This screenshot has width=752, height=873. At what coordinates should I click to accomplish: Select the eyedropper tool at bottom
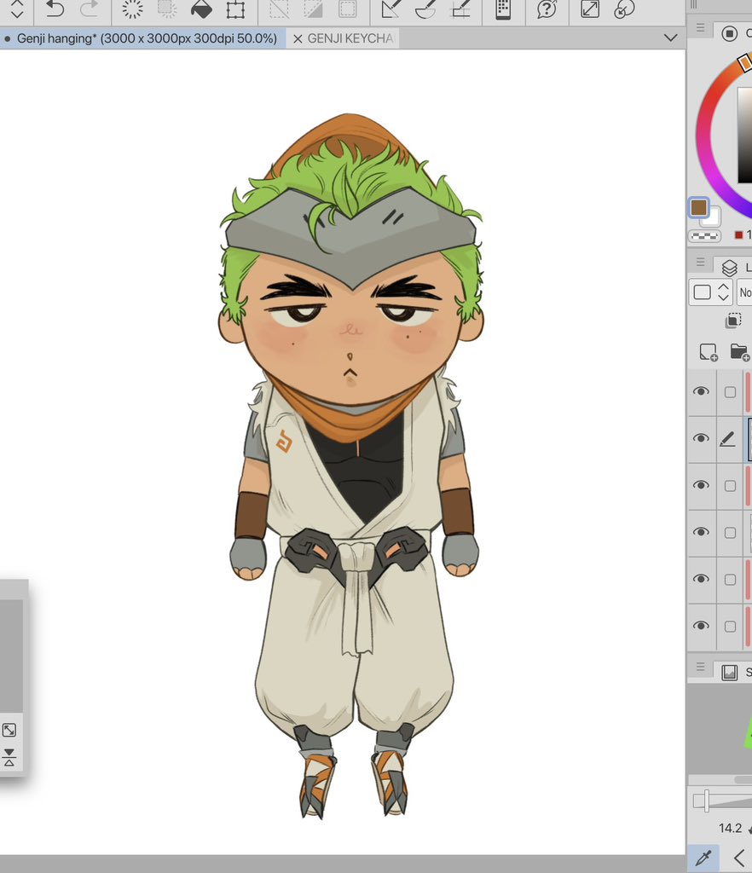coord(703,858)
